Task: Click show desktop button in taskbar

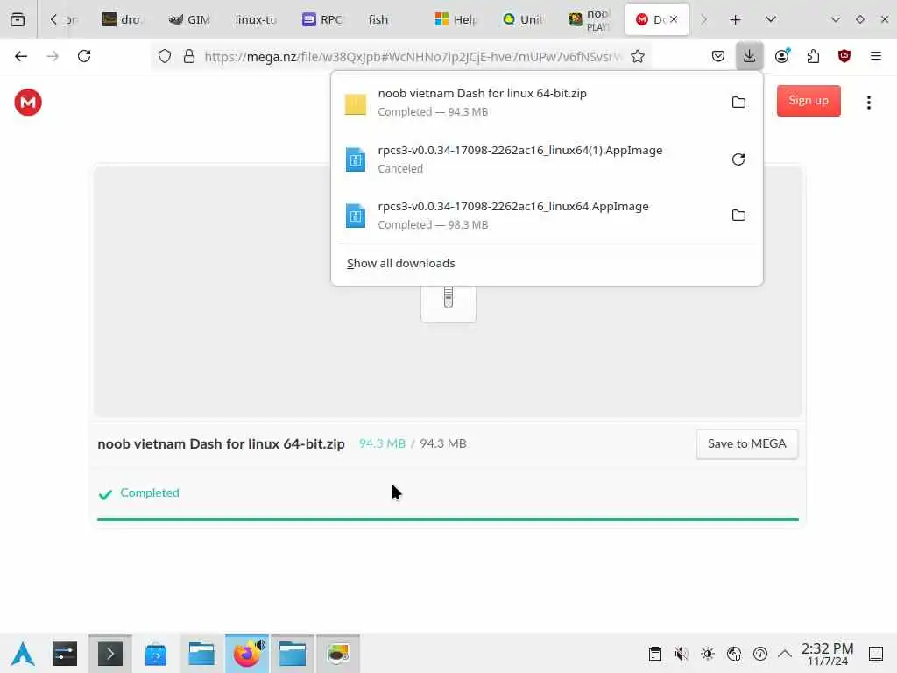Action: point(876,654)
